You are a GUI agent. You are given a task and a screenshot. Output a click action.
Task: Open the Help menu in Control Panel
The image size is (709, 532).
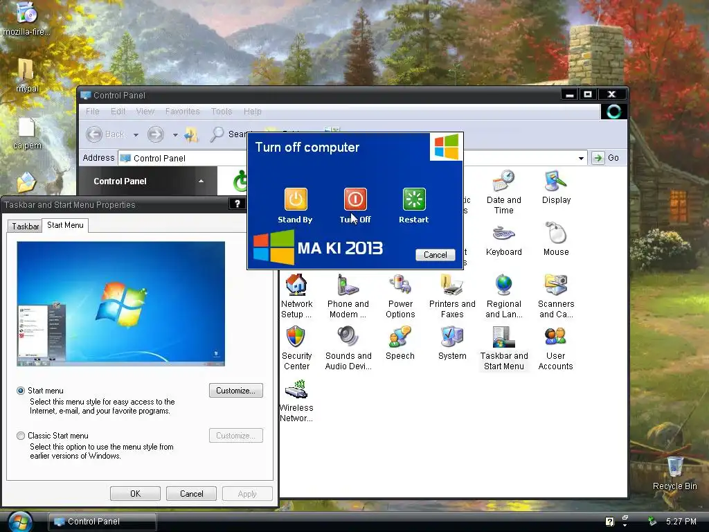click(x=252, y=112)
